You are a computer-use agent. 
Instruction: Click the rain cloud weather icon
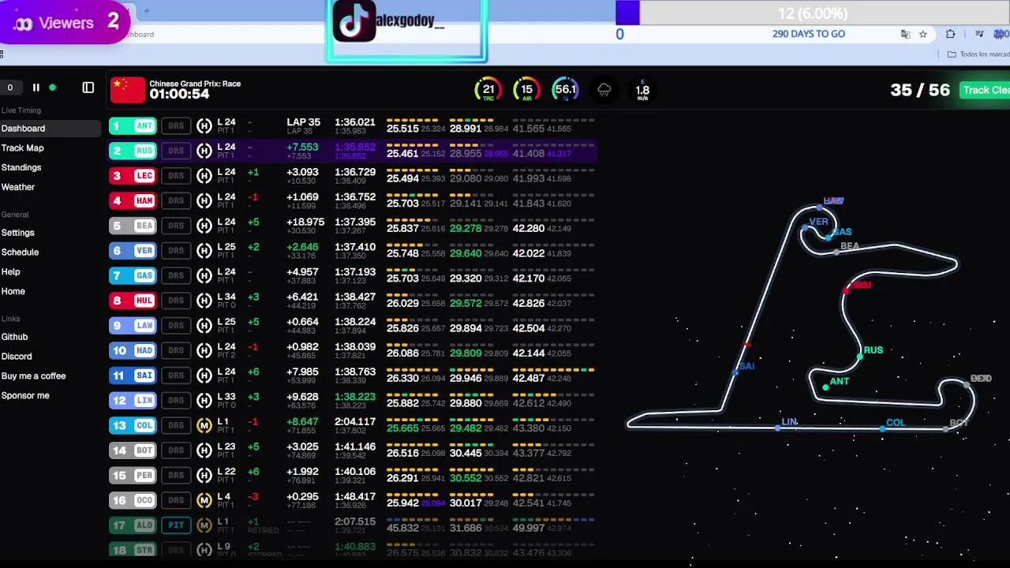pyautogui.click(x=604, y=90)
